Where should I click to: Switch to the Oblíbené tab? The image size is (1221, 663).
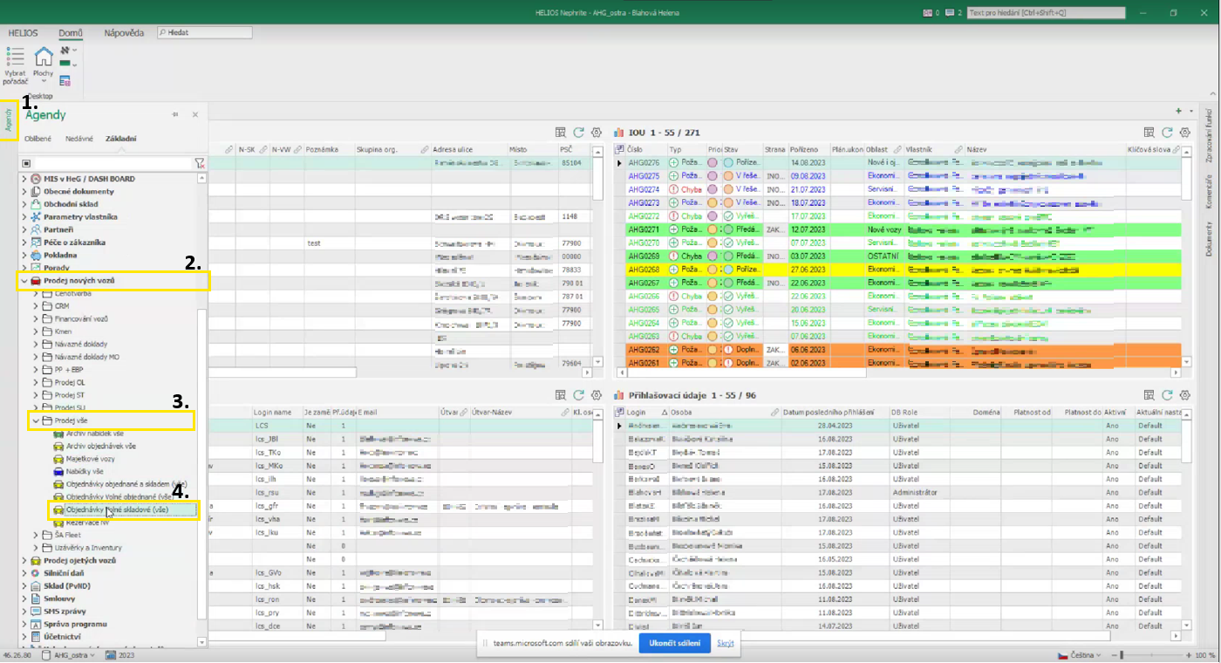pos(38,139)
